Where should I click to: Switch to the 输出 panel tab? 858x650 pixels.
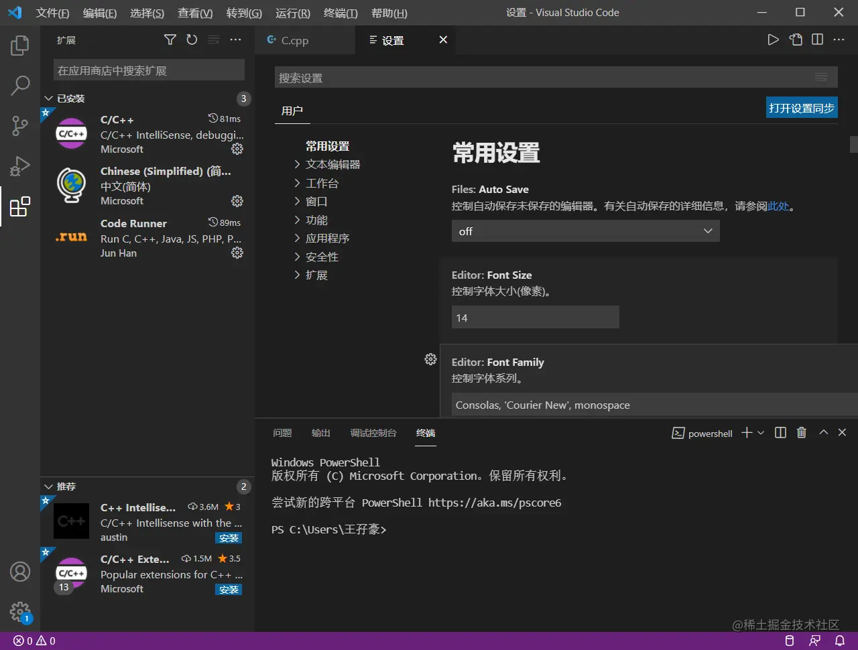321,433
